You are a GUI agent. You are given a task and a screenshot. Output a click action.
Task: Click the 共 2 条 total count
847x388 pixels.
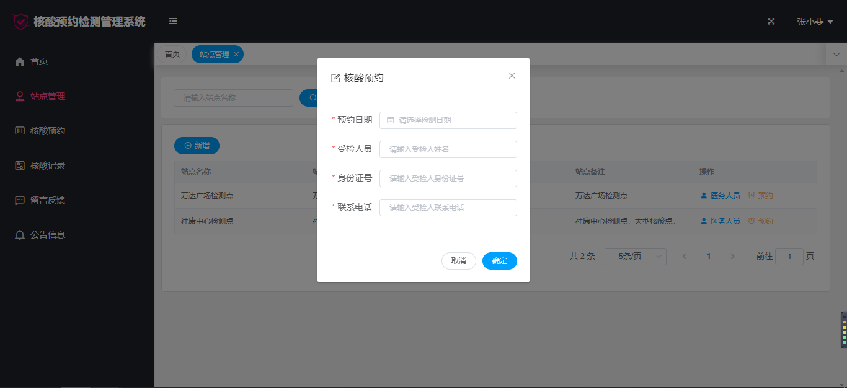pyautogui.click(x=582, y=257)
